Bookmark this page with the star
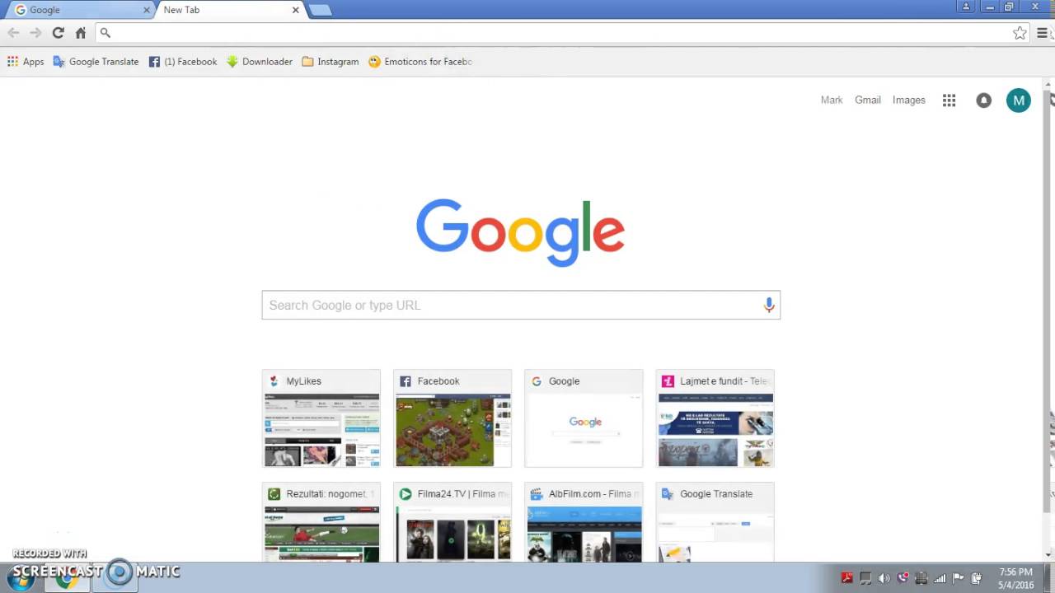This screenshot has height=593, width=1055. (1020, 33)
